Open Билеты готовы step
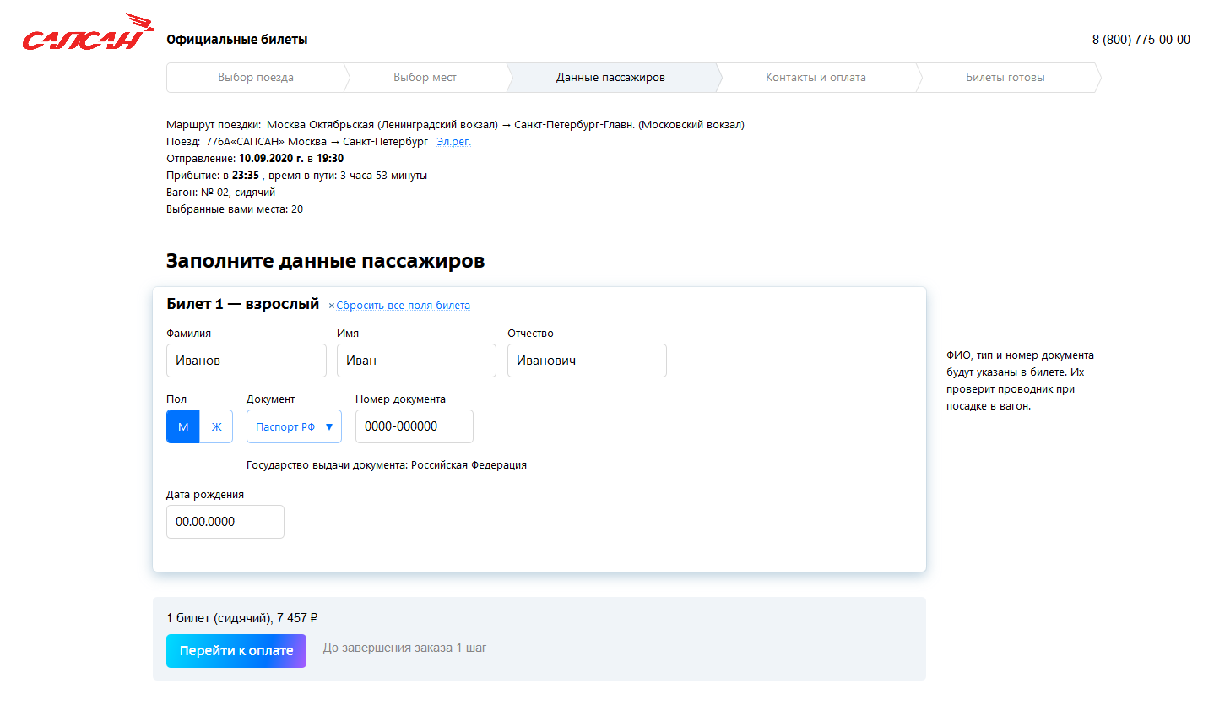The height and width of the screenshot is (716, 1214). (1005, 77)
